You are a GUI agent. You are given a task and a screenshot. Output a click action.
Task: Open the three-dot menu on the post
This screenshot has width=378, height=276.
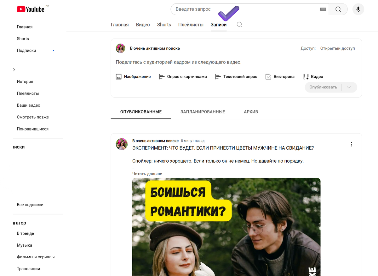coord(351,144)
